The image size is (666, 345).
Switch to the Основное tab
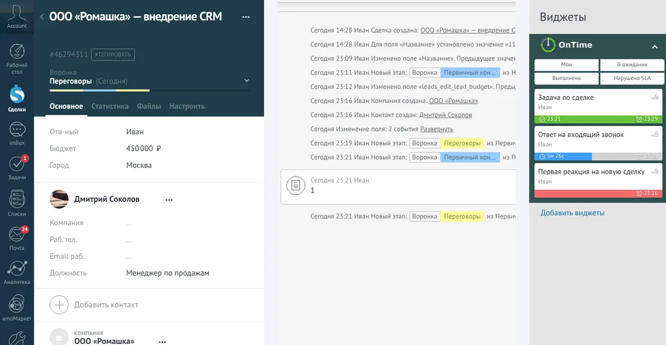click(66, 106)
